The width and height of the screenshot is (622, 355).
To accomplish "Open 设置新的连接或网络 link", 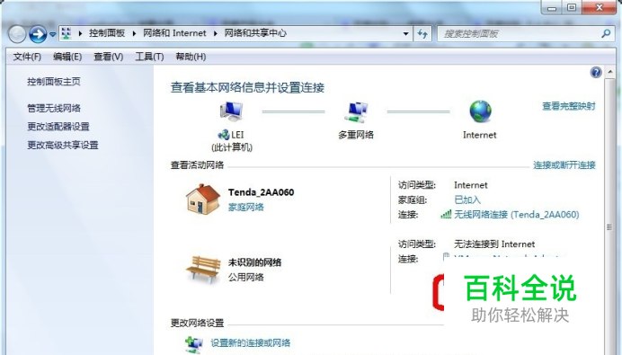I will tap(250, 342).
